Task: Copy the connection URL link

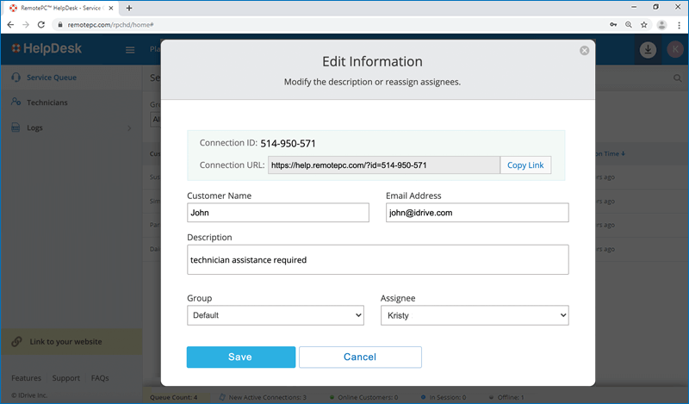Action: point(525,165)
